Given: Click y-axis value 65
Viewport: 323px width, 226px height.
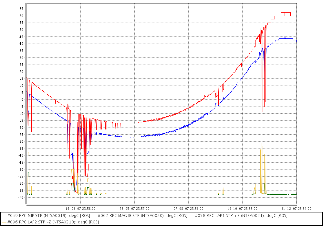Looking at the screenshot, I should (x=21, y=9).
